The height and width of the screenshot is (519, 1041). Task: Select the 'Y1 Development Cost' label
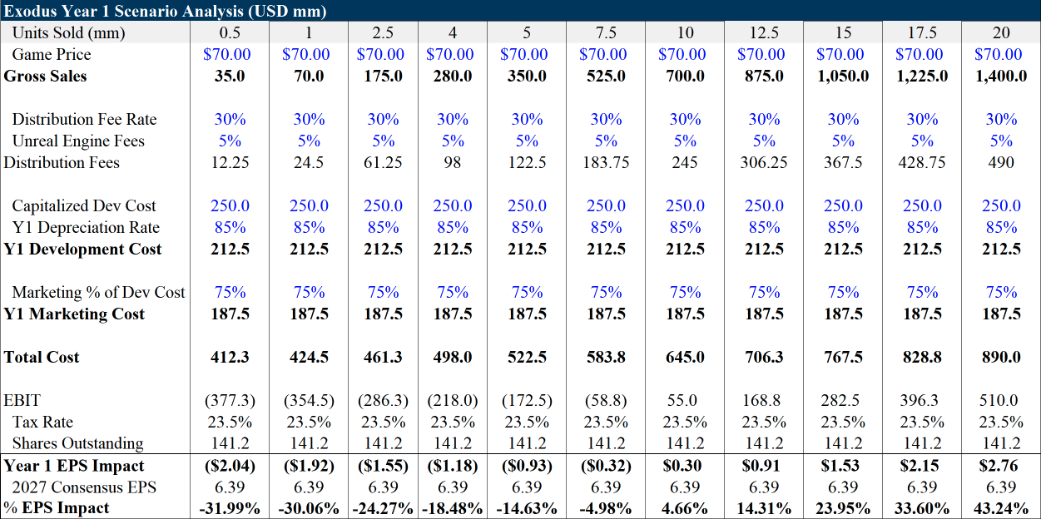pyautogui.click(x=83, y=249)
